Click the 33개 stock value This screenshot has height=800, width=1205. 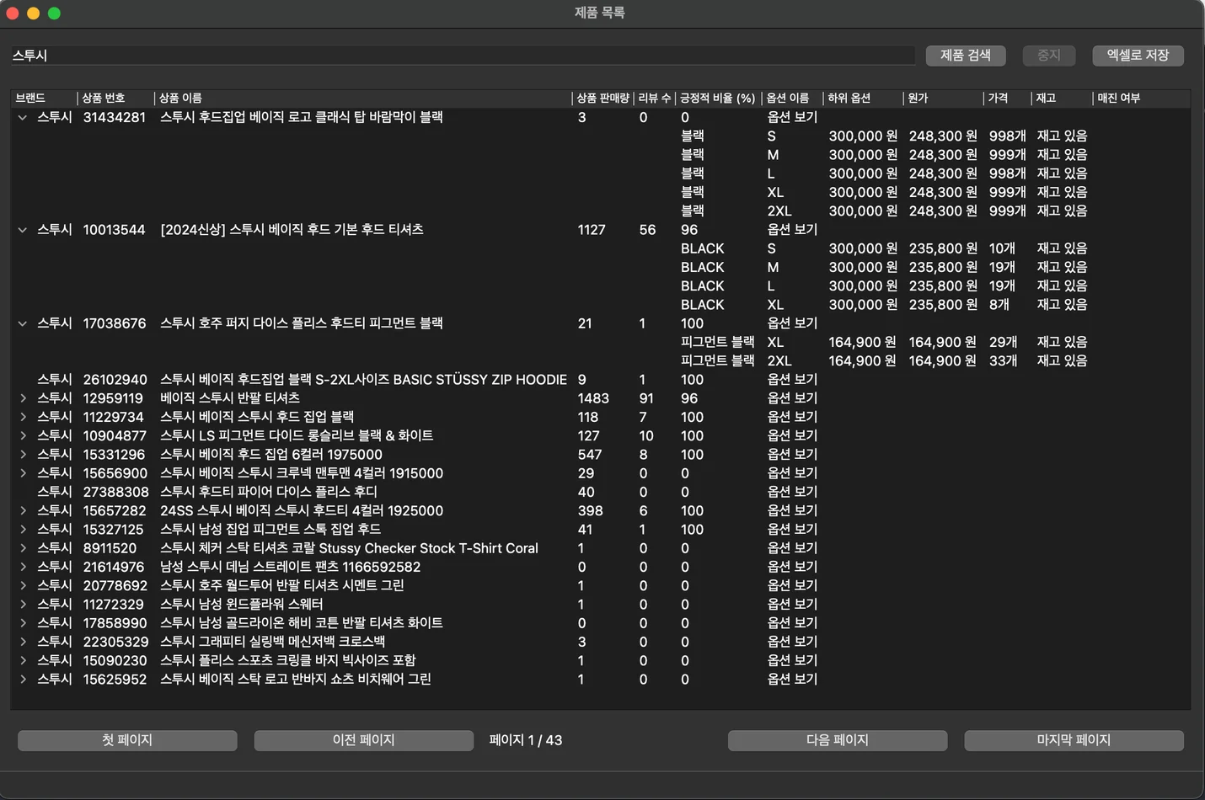pyautogui.click(x=1003, y=361)
